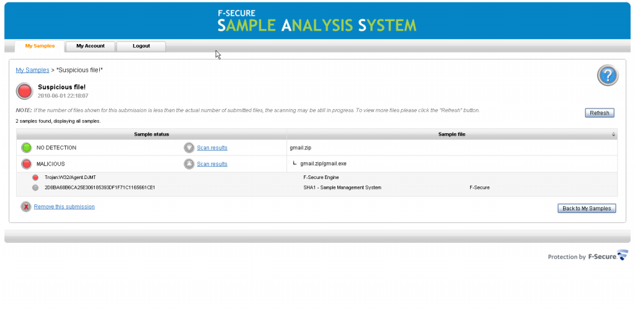The height and width of the screenshot is (311, 635).
Task: Open the blue help question mark icon
Action: tap(608, 76)
